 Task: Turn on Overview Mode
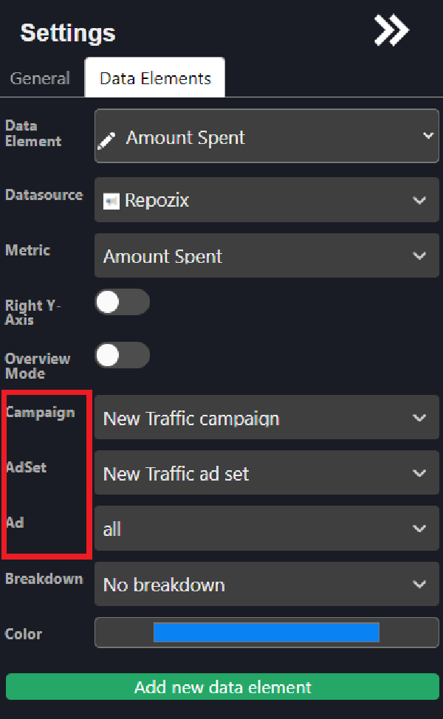tap(122, 355)
